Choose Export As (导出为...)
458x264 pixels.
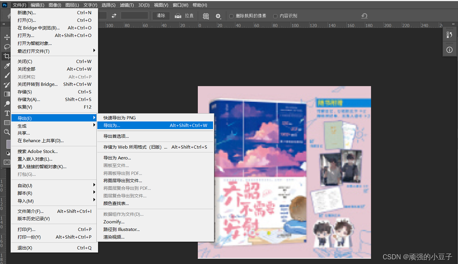tap(155, 125)
